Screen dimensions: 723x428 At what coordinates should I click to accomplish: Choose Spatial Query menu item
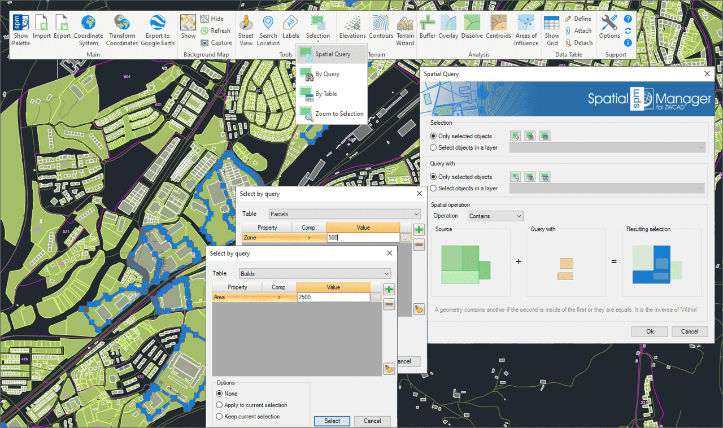[332, 54]
